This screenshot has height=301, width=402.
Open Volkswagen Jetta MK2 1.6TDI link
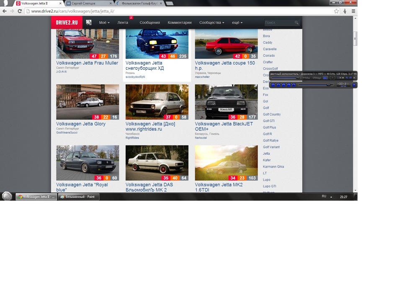pyautogui.click(x=219, y=187)
